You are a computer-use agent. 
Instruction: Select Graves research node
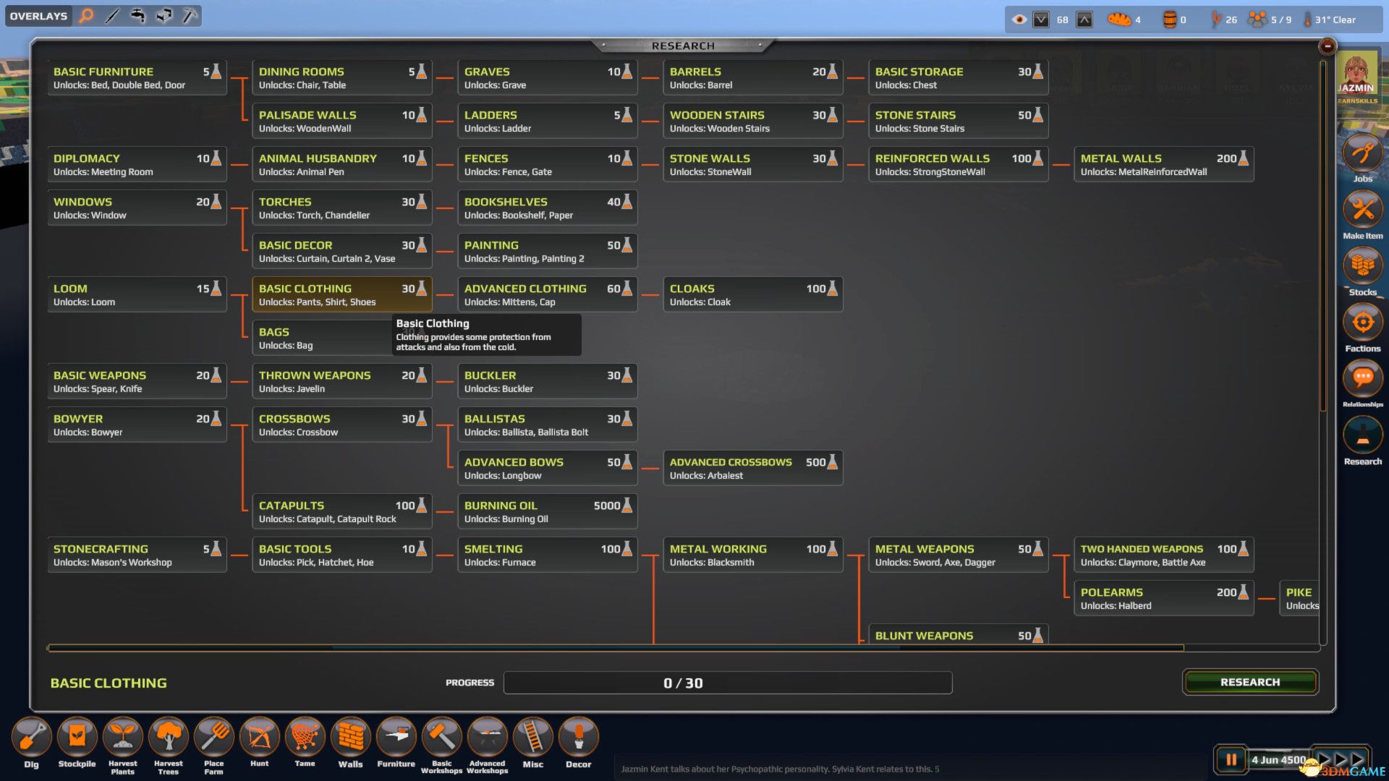point(548,78)
